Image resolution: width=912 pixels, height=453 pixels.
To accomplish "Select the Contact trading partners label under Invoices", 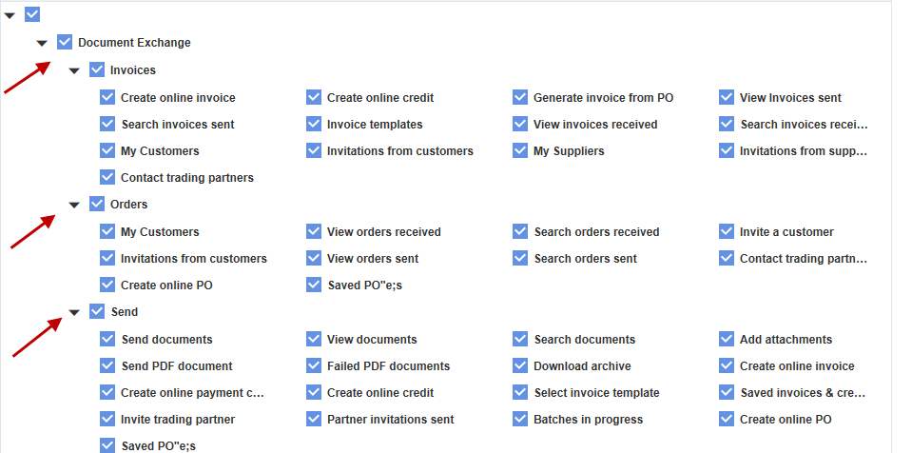I will 187,178.
